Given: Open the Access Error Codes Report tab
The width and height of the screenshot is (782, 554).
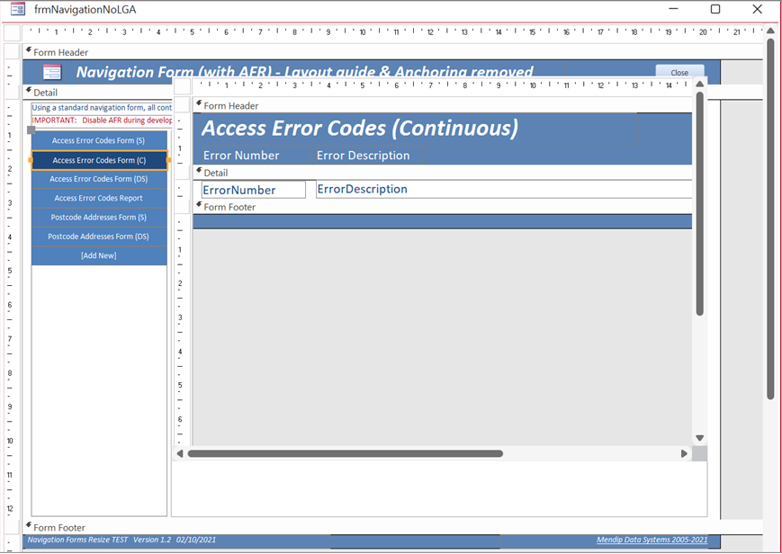Looking at the screenshot, I should point(99,198).
